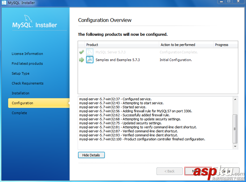
Task: Click the green checkmark next to MySQL Server 5.7.3
Action: (82, 52)
